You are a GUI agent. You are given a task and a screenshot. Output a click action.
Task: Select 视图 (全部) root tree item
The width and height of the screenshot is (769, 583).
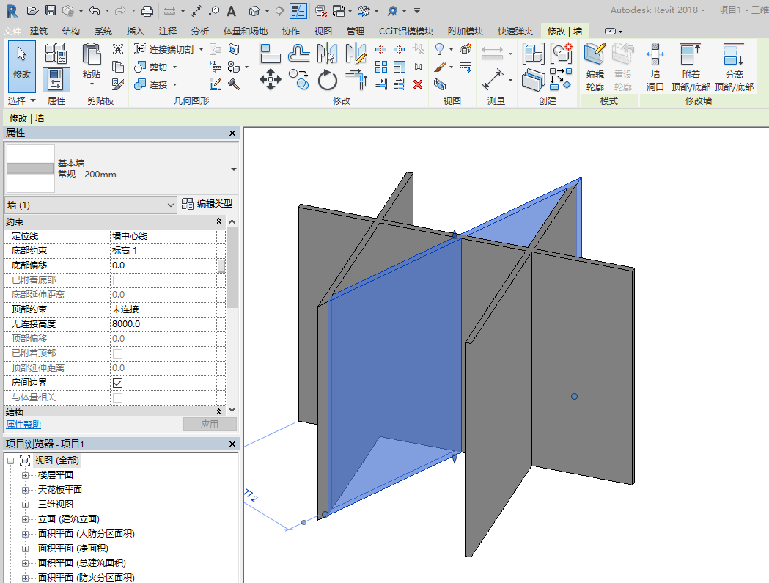[x=56, y=461]
